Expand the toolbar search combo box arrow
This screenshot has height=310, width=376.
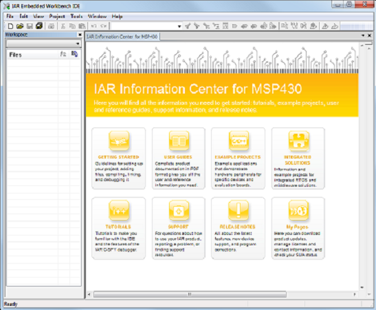click(179, 26)
